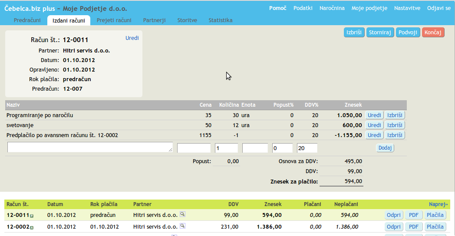455x236 pixels.
Task: Switch to the Prejeti računi tab
Action: [114, 20]
